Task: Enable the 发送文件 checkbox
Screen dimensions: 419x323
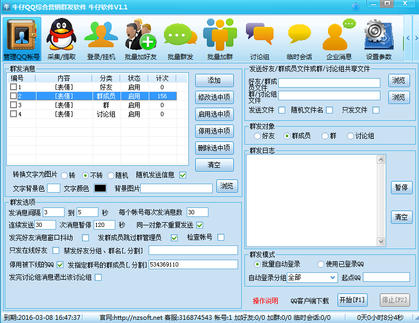Action: pyautogui.click(x=281, y=110)
